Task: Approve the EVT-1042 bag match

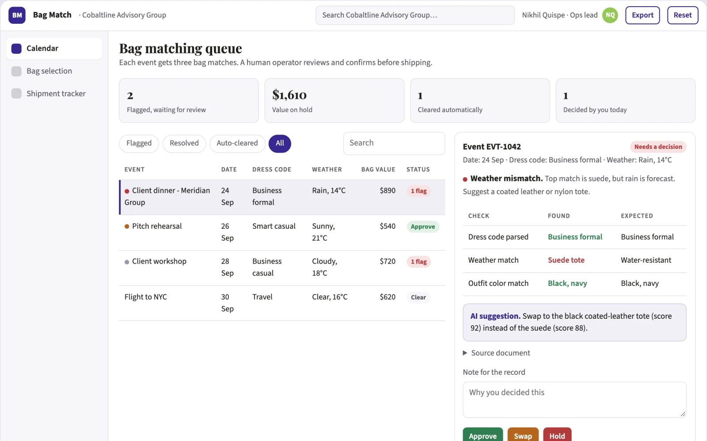Action: tap(483, 435)
